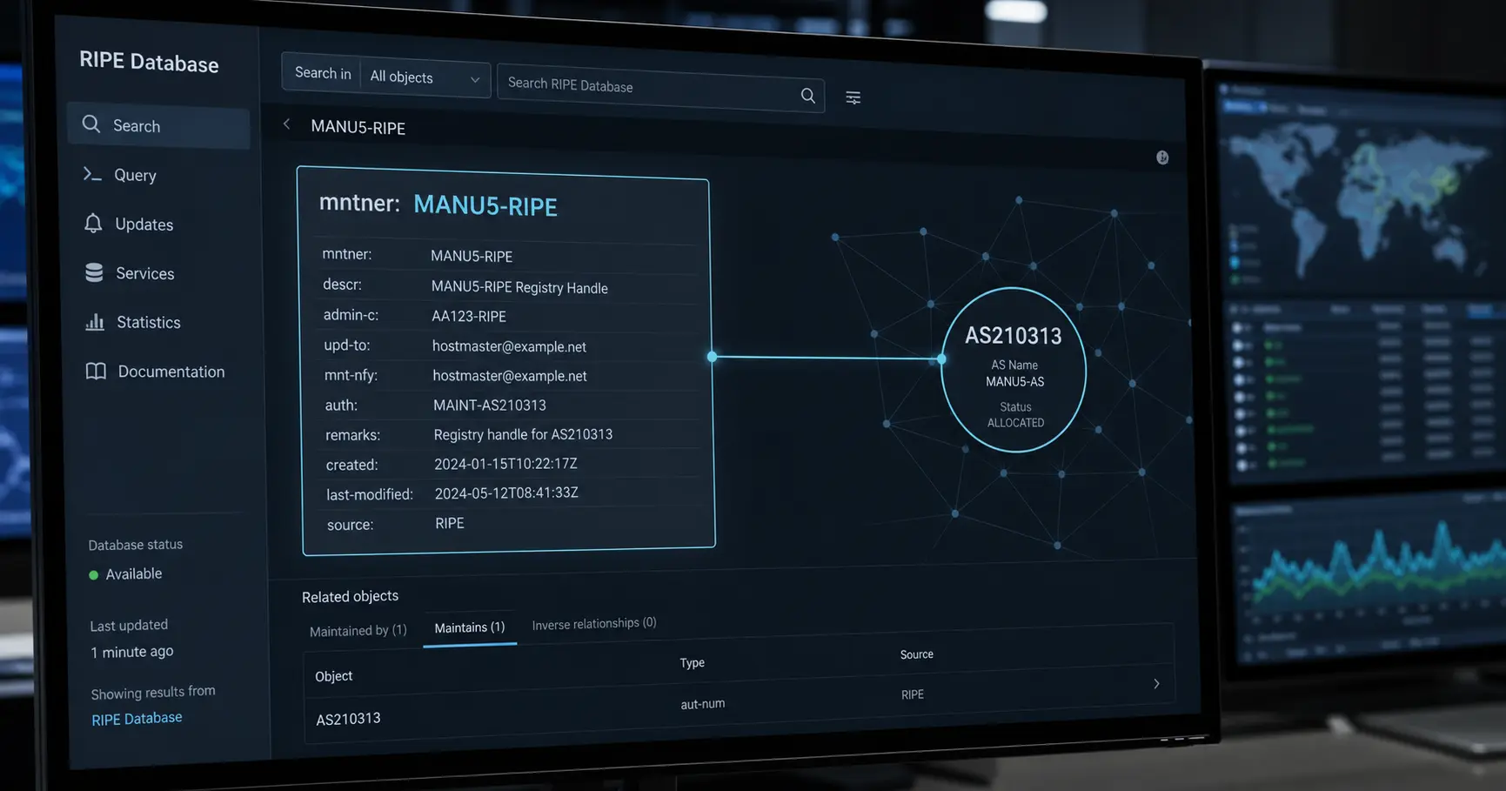Screen dimensions: 1506x791
Task: Click the magnifier icon in search field
Action: point(808,96)
